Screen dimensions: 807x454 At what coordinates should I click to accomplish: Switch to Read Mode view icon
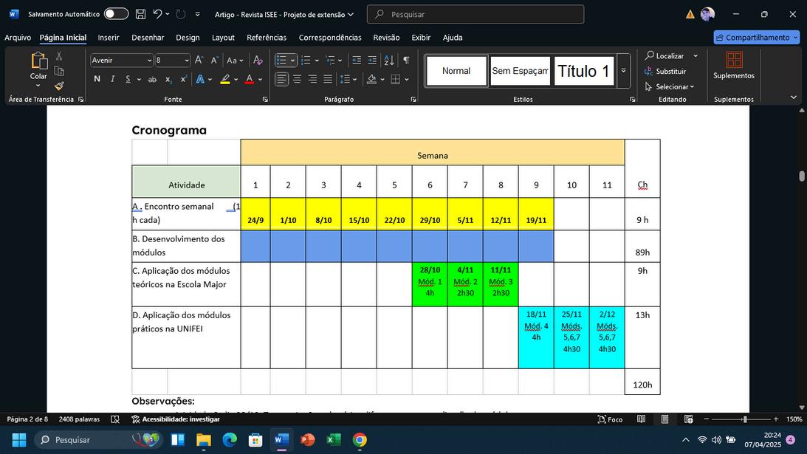641,419
